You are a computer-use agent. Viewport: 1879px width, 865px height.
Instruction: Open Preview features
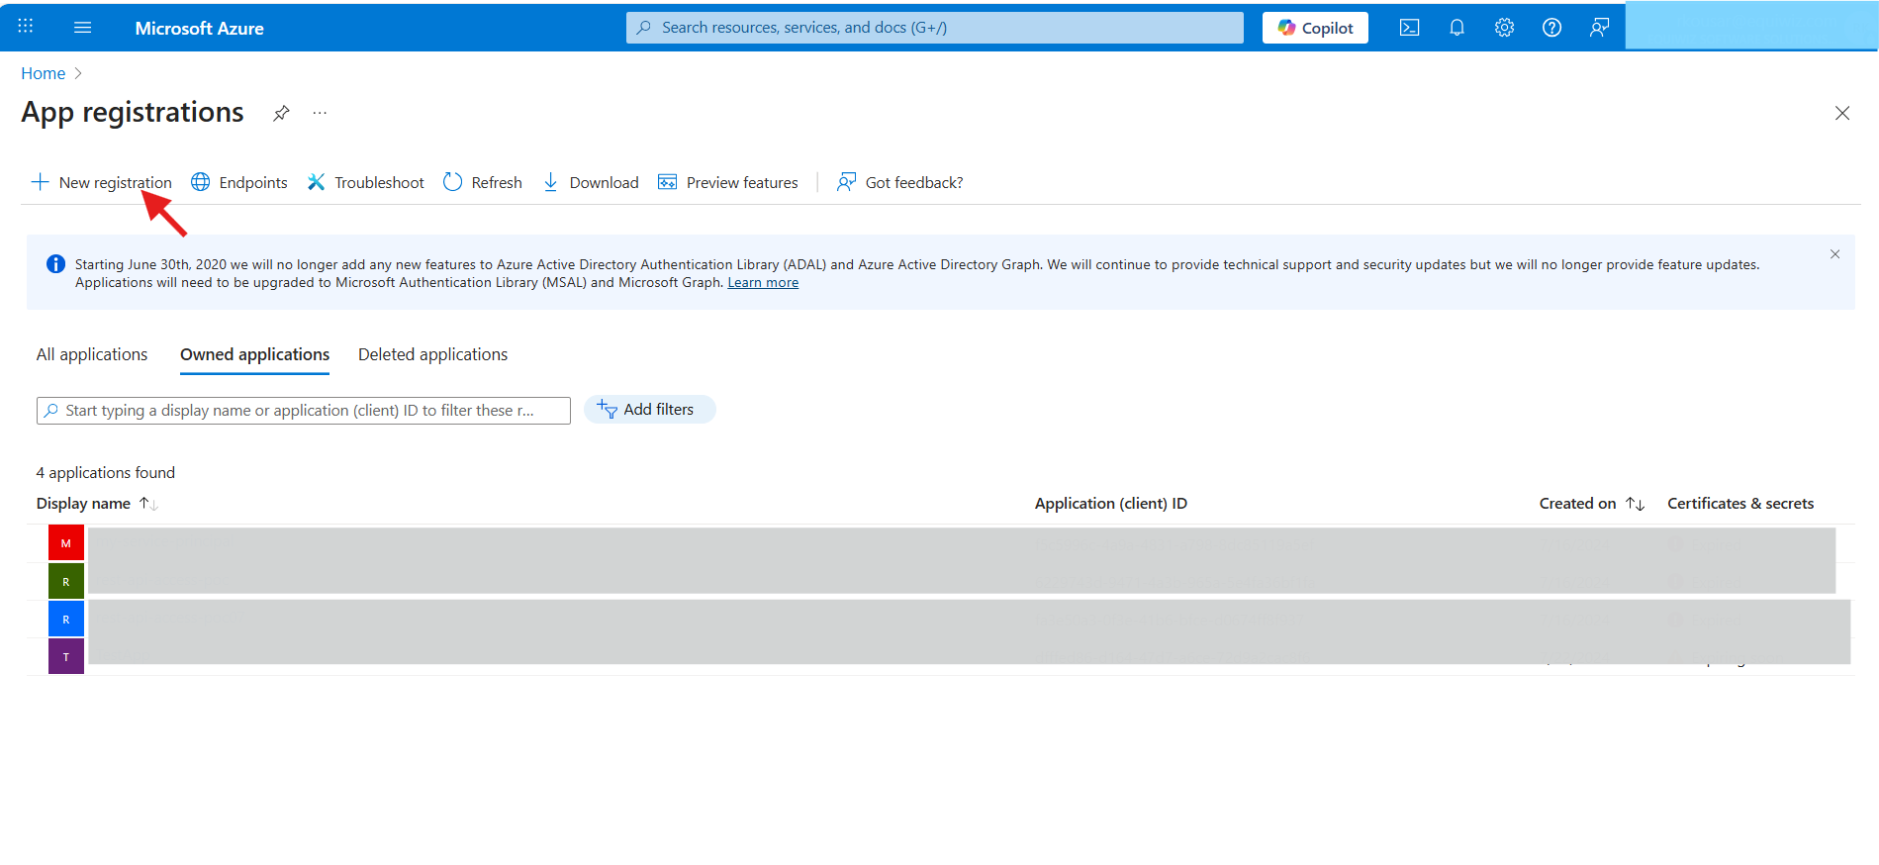click(728, 182)
